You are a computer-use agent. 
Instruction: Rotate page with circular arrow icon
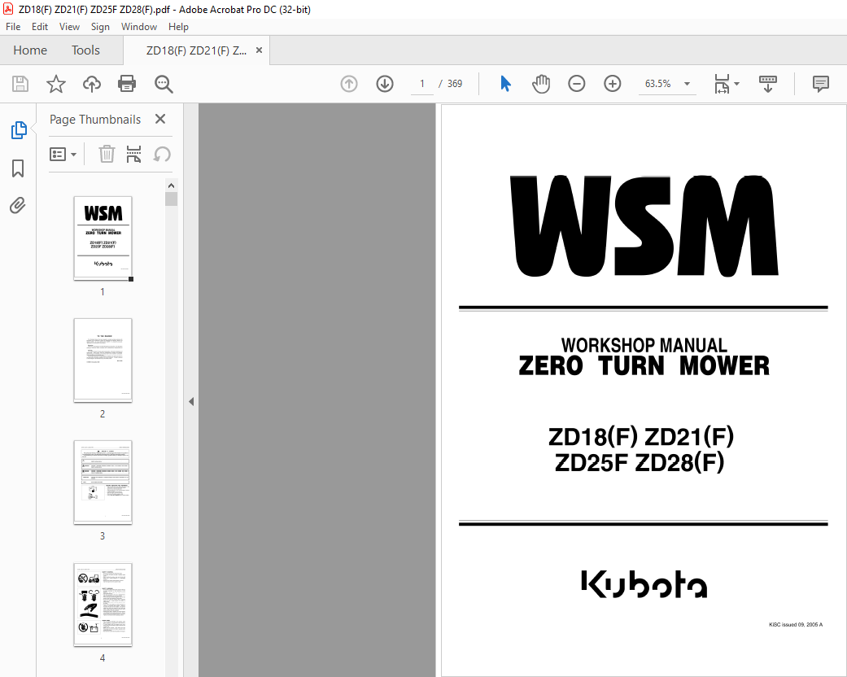[x=162, y=154]
